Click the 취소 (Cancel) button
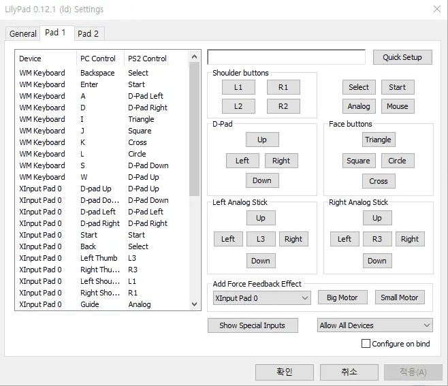 point(349,372)
